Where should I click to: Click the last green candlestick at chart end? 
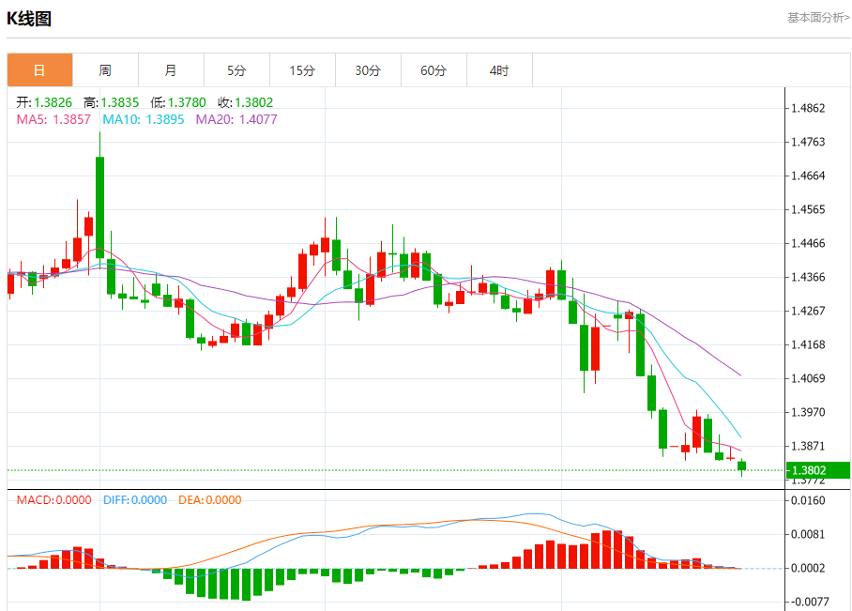point(741,466)
